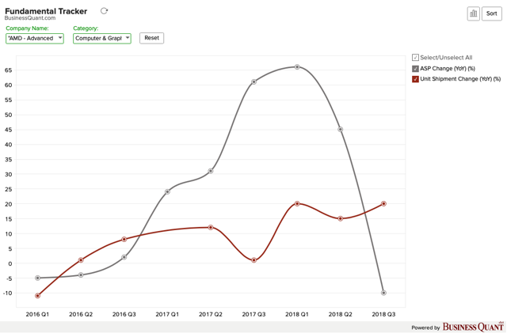Click the Company Name label
Screen dimensions: 507x333
point(27,28)
